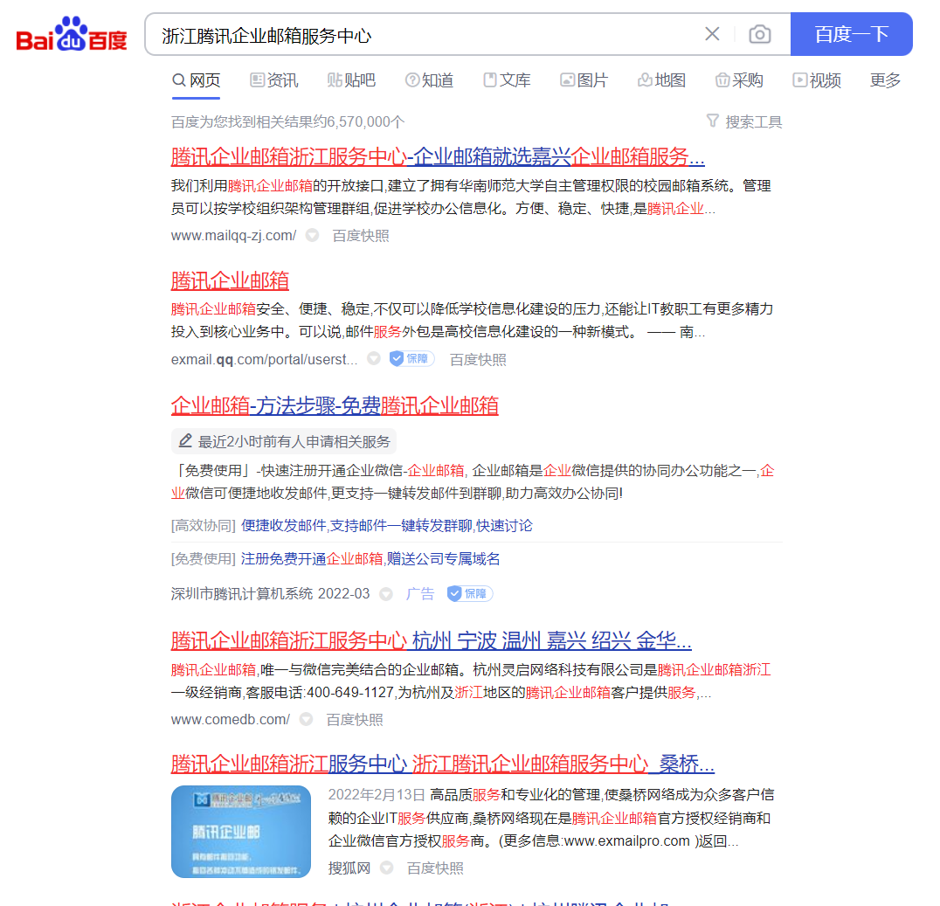Image resolution: width=940 pixels, height=906 pixels.
Task: Go to the 知道 tab
Action: click(x=429, y=80)
